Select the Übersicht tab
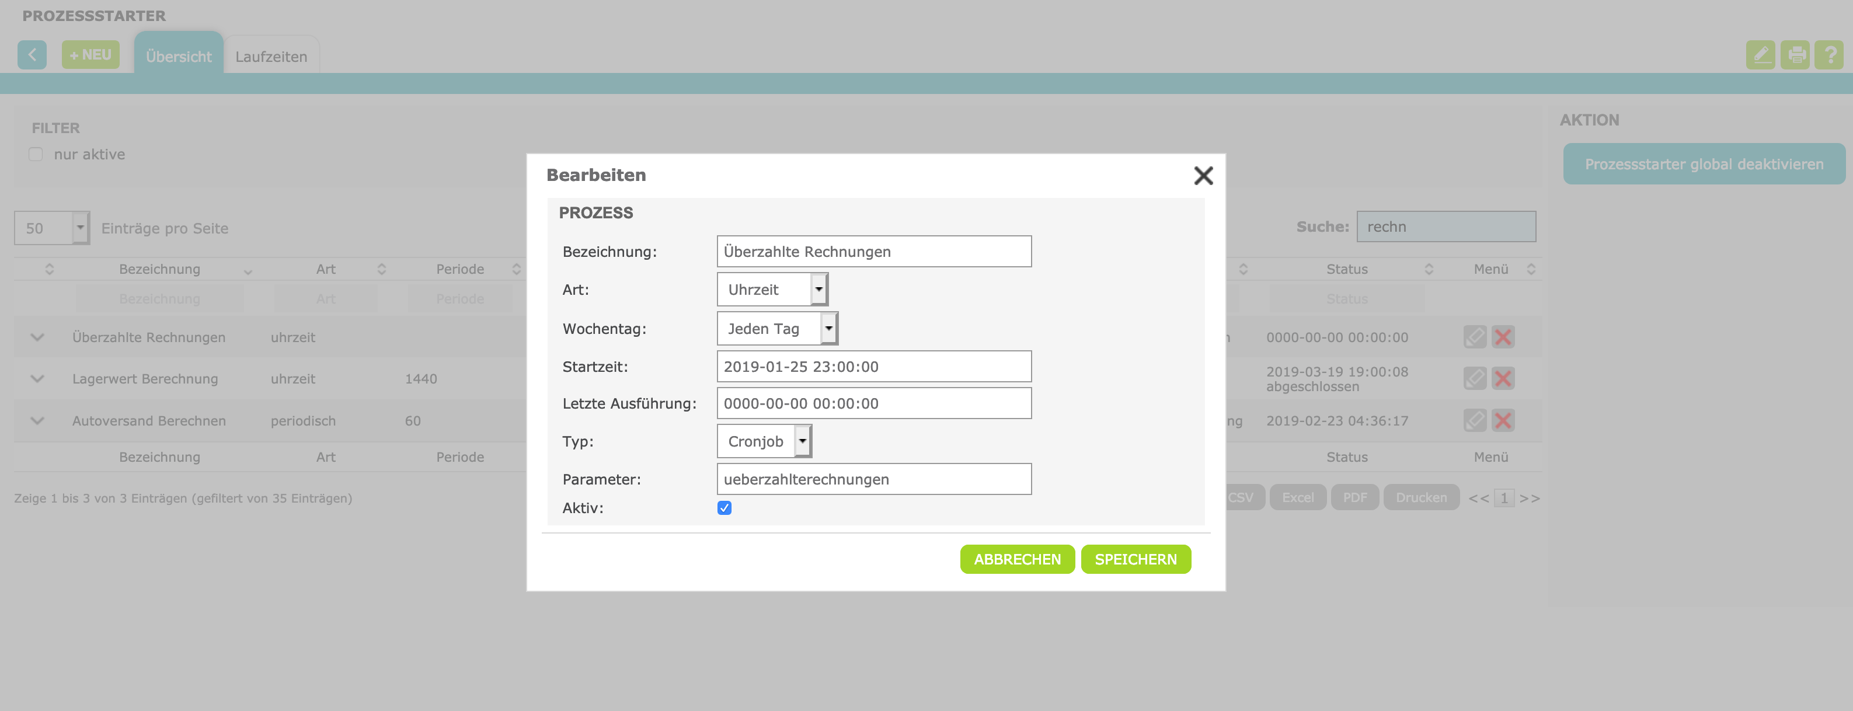Viewport: 1853px width, 711px height. (x=179, y=57)
